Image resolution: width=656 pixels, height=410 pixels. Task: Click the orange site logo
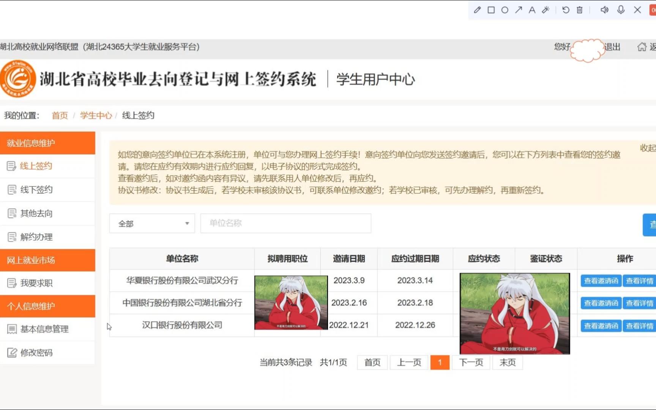[17, 79]
